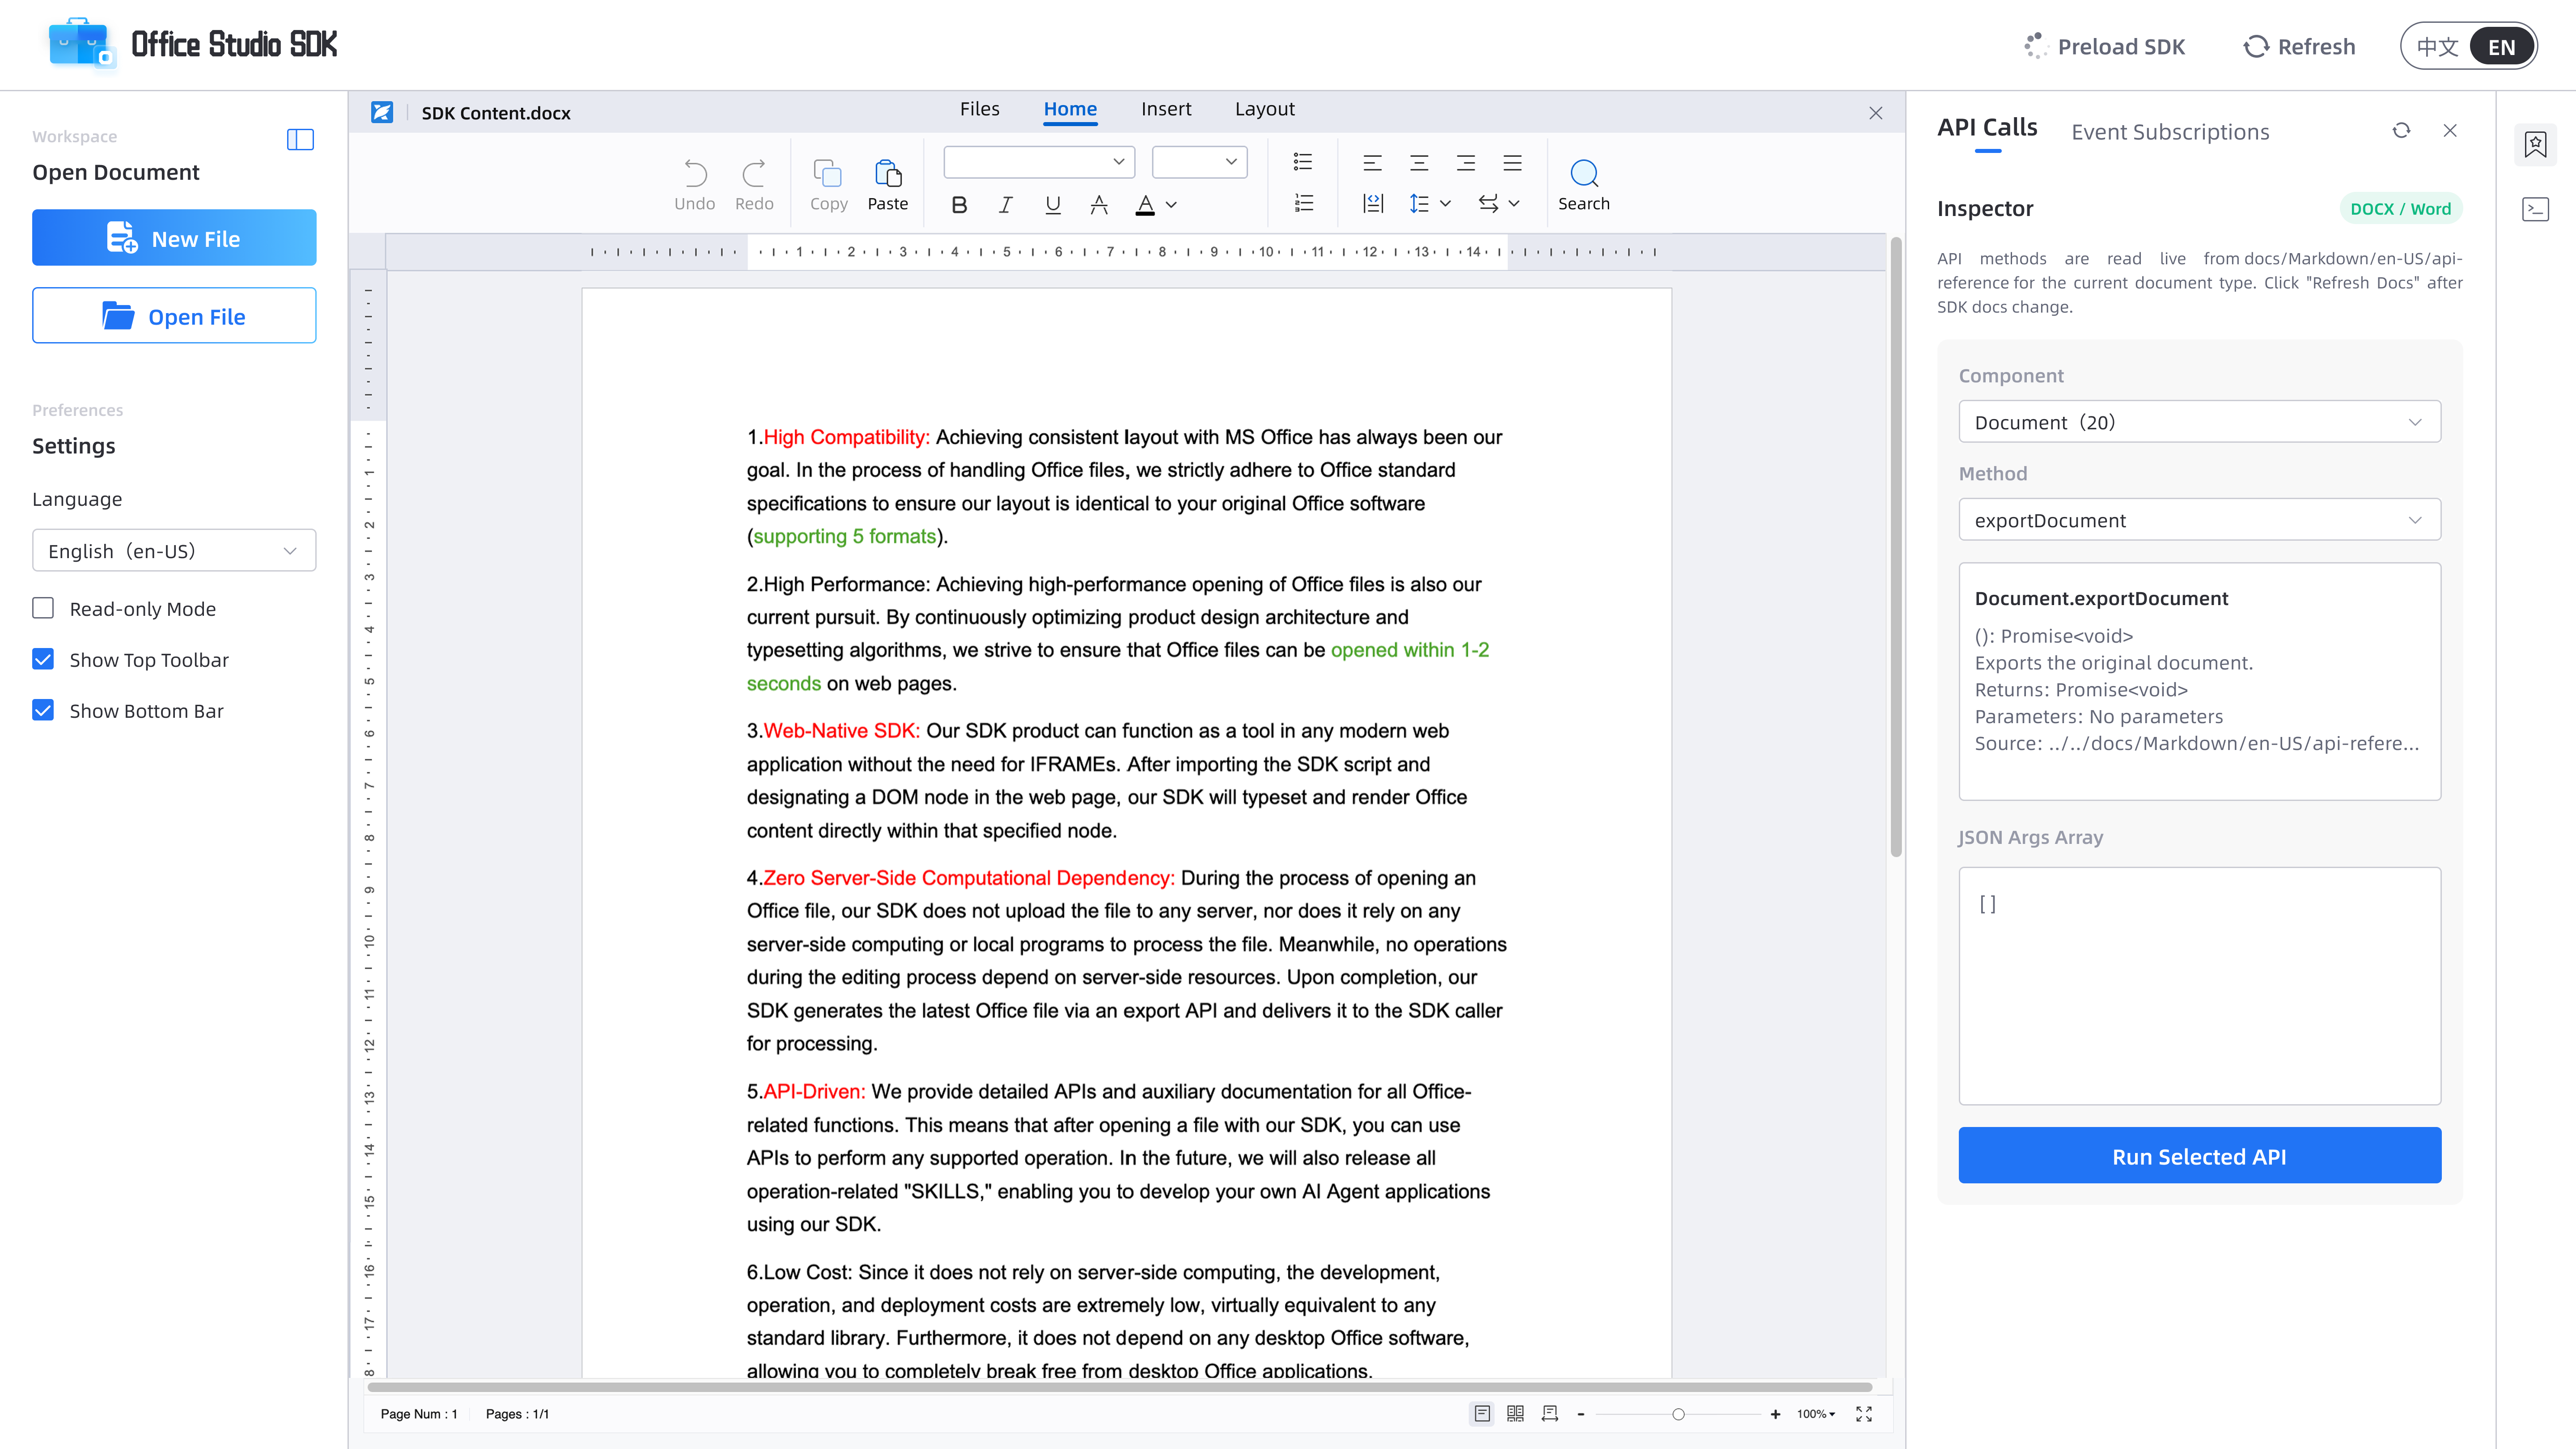Switch to Event Subscriptions tab
This screenshot has height=1449, width=2576.
coord(2170,132)
